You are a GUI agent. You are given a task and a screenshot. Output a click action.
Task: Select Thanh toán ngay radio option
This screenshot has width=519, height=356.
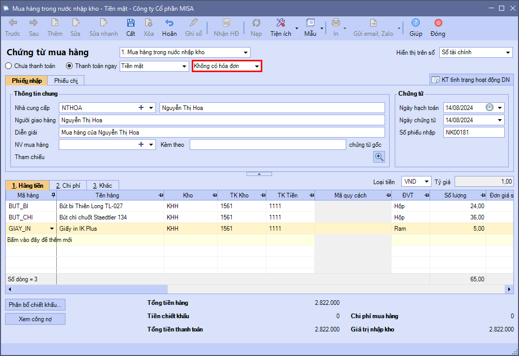70,66
